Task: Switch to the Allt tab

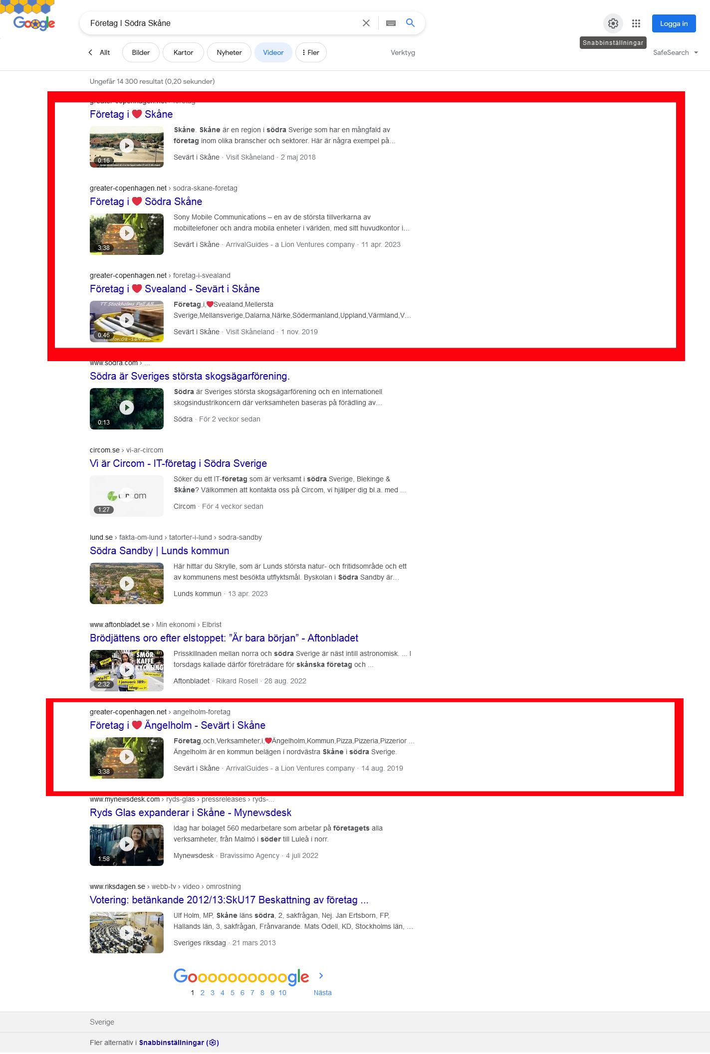Action: 105,52
